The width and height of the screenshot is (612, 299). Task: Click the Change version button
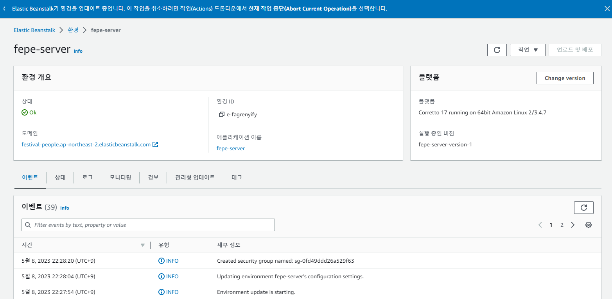[x=565, y=78]
